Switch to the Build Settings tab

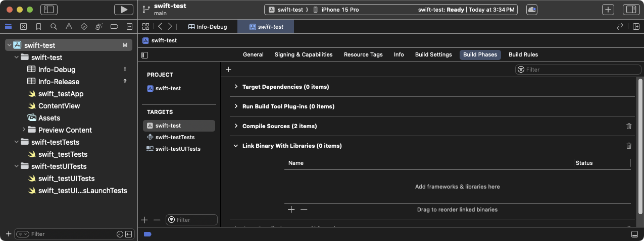[x=433, y=54]
